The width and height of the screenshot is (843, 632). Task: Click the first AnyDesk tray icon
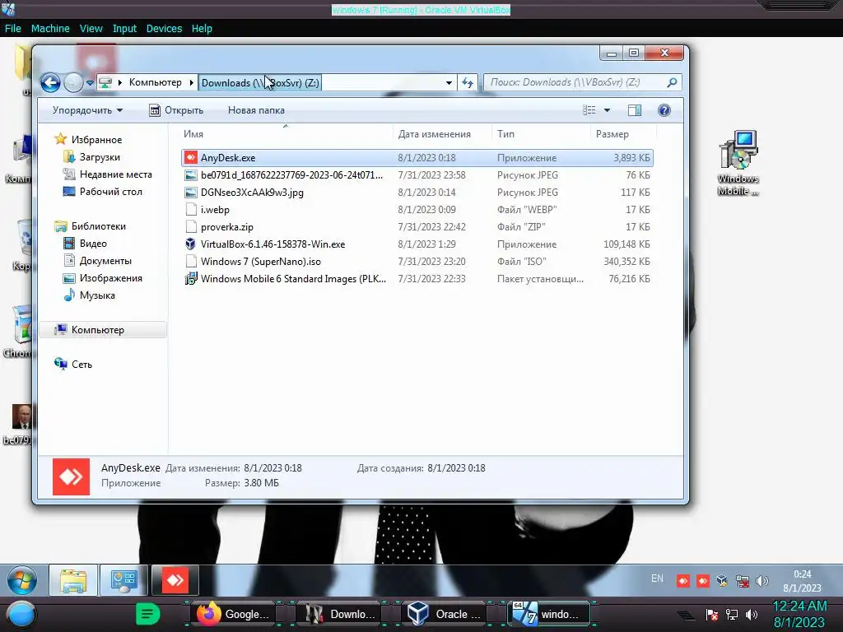click(682, 581)
